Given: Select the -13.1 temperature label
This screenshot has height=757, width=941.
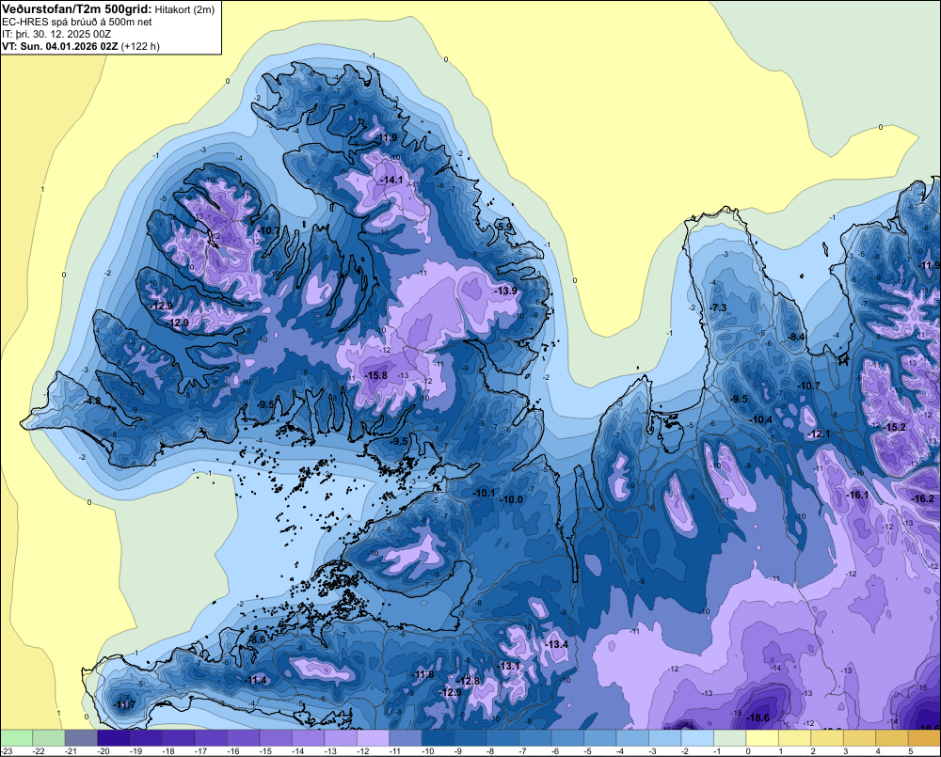Looking at the screenshot, I should coord(509,667).
